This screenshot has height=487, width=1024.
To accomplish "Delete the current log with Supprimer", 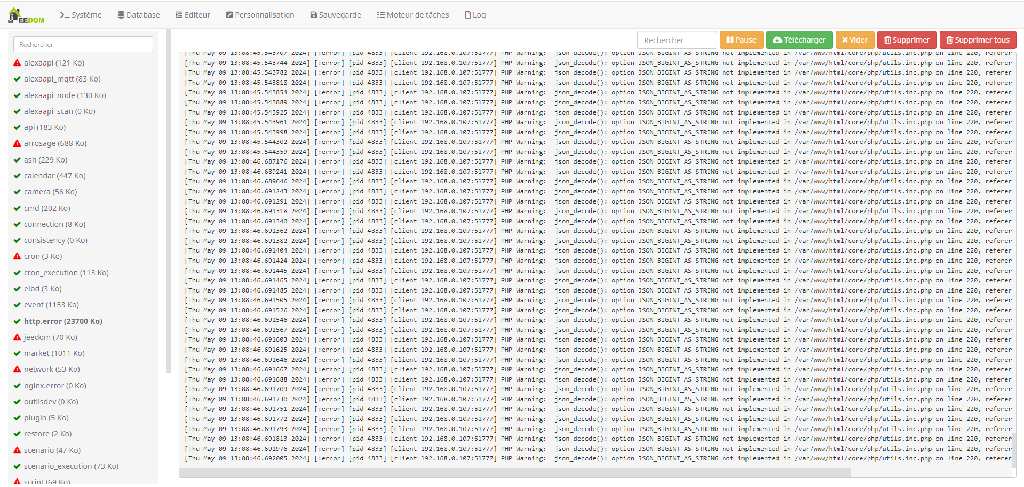I will point(907,40).
